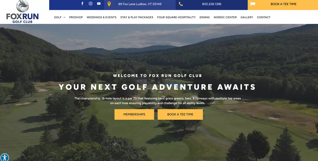Open the Proshop menu item

(x=76, y=17)
